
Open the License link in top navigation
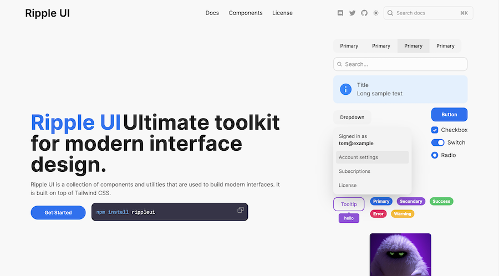[x=282, y=13]
